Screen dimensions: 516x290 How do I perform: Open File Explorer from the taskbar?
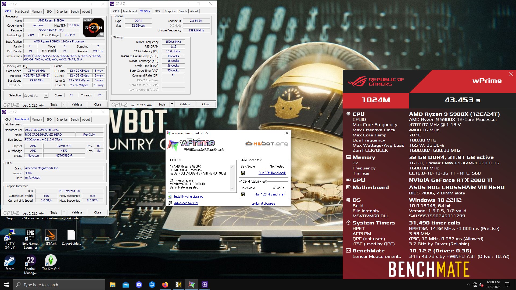point(113,285)
